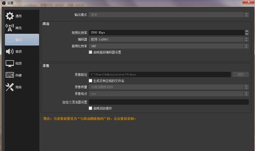Toggle 生成没有空格的文件名 checkbox
This screenshot has width=255, height=151.
coord(90,80)
